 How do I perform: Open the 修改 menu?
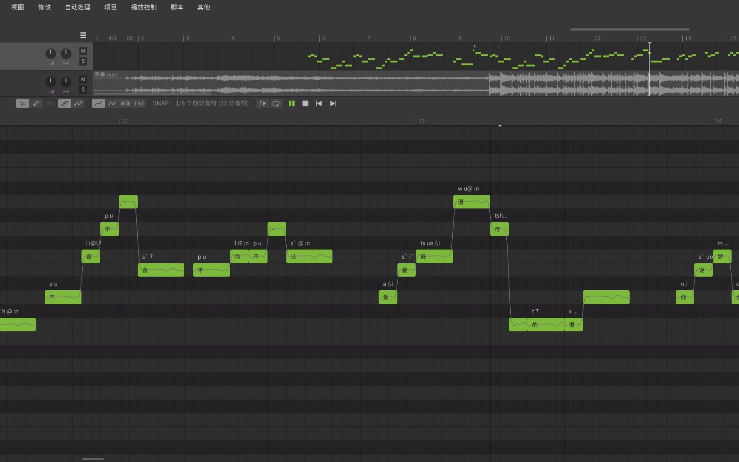[44, 7]
